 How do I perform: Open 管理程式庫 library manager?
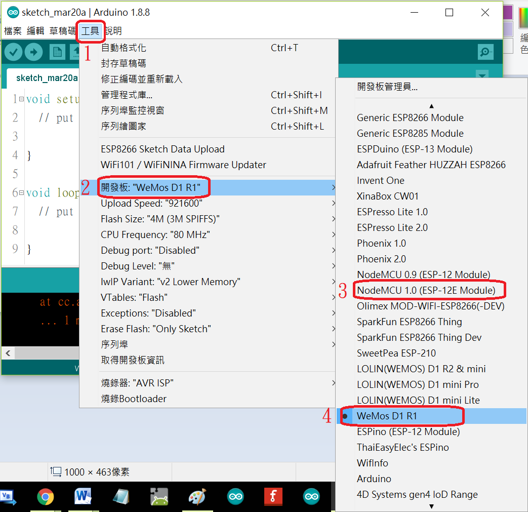(x=208, y=95)
